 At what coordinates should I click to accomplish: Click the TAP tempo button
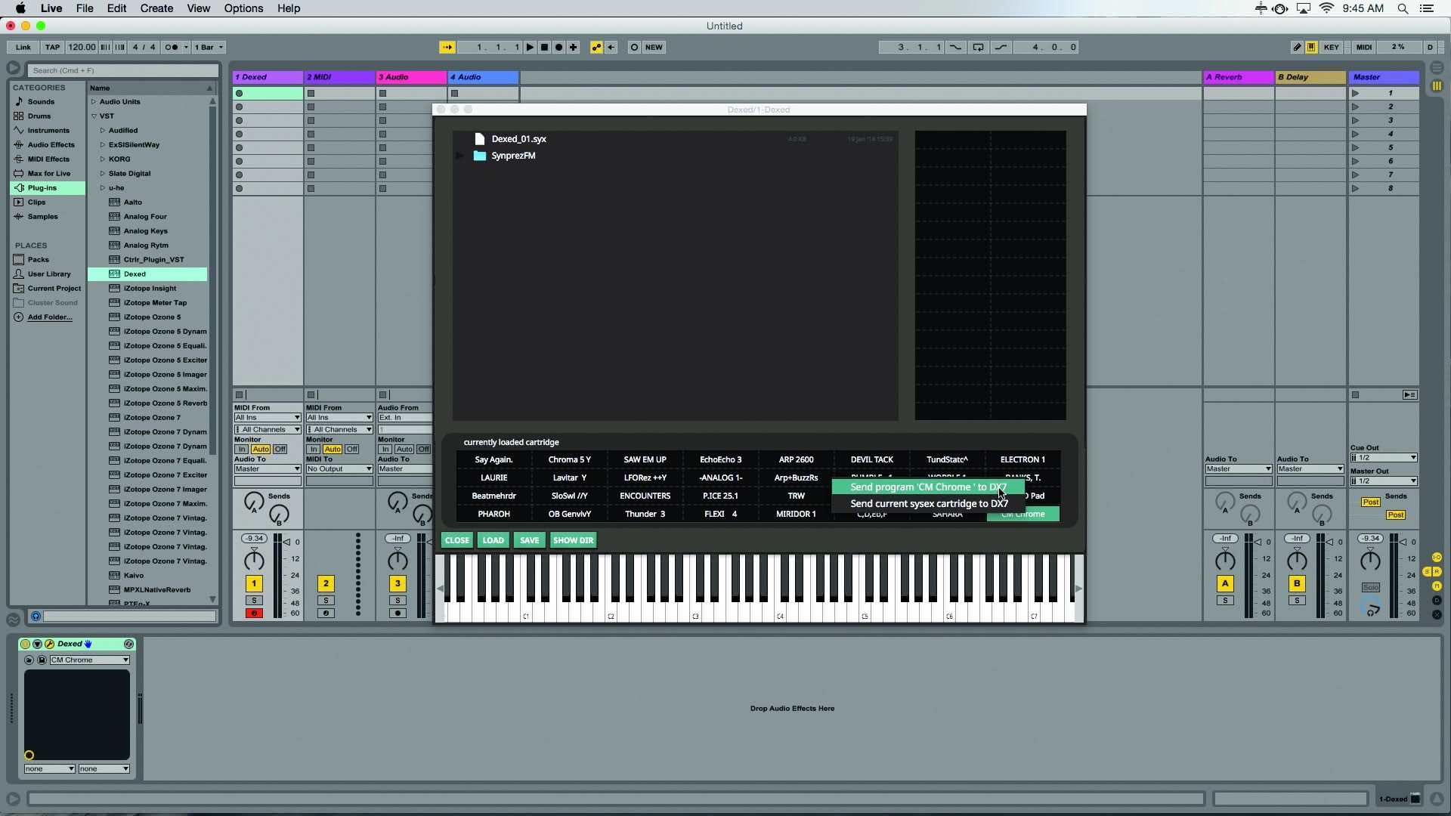point(52,47)
